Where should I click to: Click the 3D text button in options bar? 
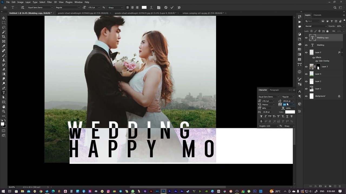[x=179, y=8]
